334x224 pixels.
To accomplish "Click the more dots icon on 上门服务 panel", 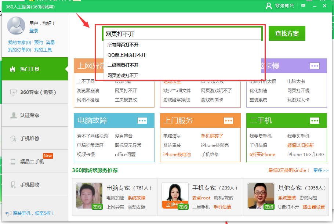I will point(229,120).
